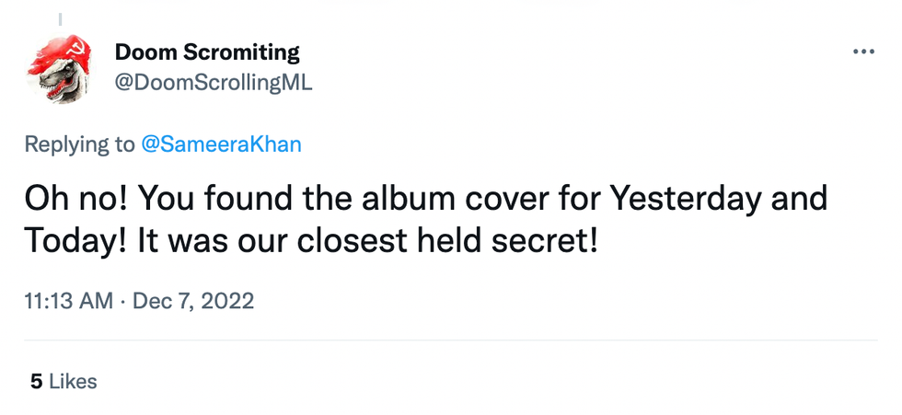Screen dimensions: 902x415
Task: Open the @SameeraKhan mention link
Action: pyautogui.click(x=220, y=144)
